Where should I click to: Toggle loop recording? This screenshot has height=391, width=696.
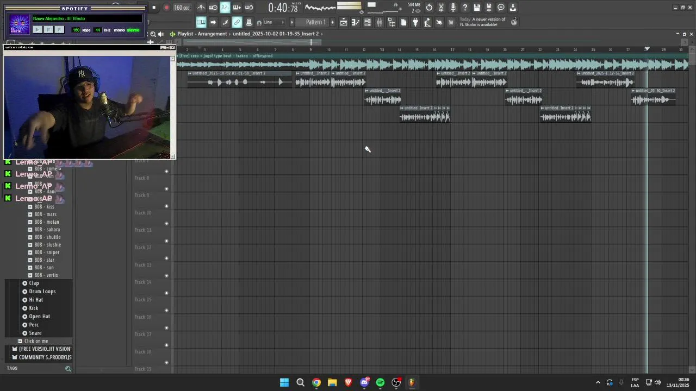(249, 8)
